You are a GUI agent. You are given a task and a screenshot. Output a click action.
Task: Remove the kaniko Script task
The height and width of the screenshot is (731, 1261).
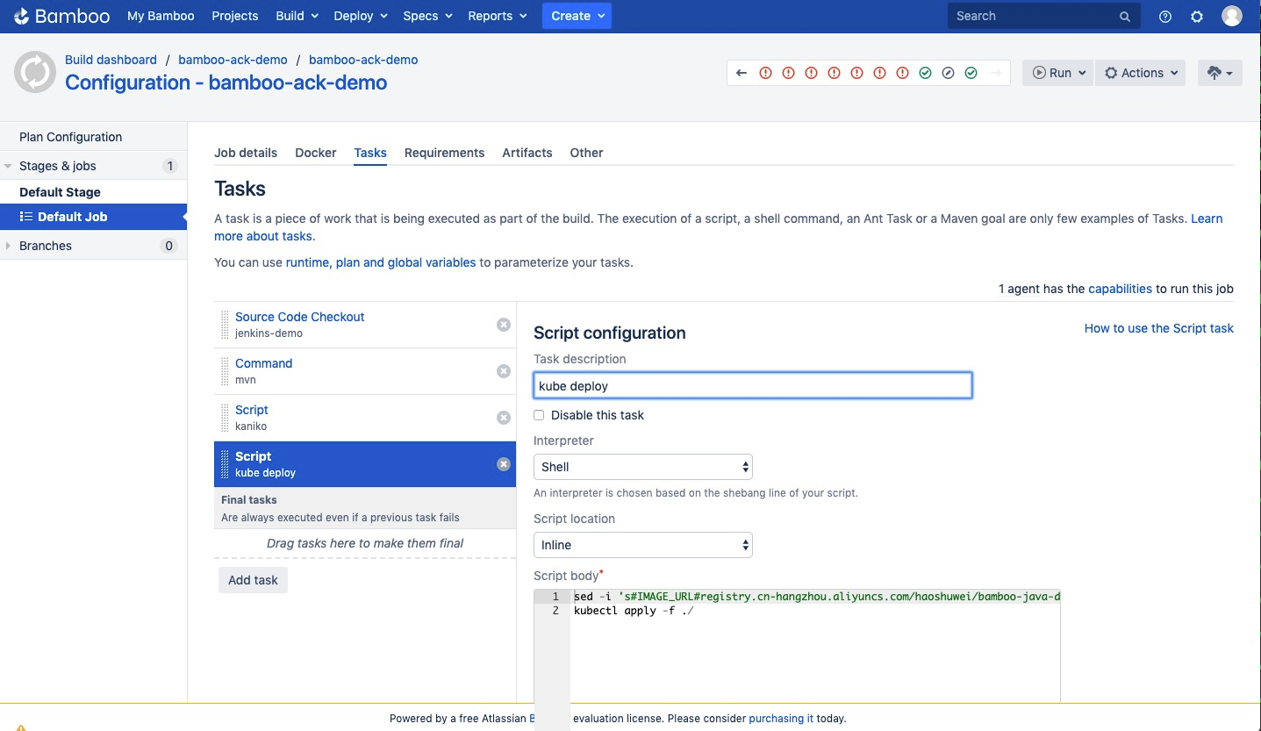[x=504, y=418]
